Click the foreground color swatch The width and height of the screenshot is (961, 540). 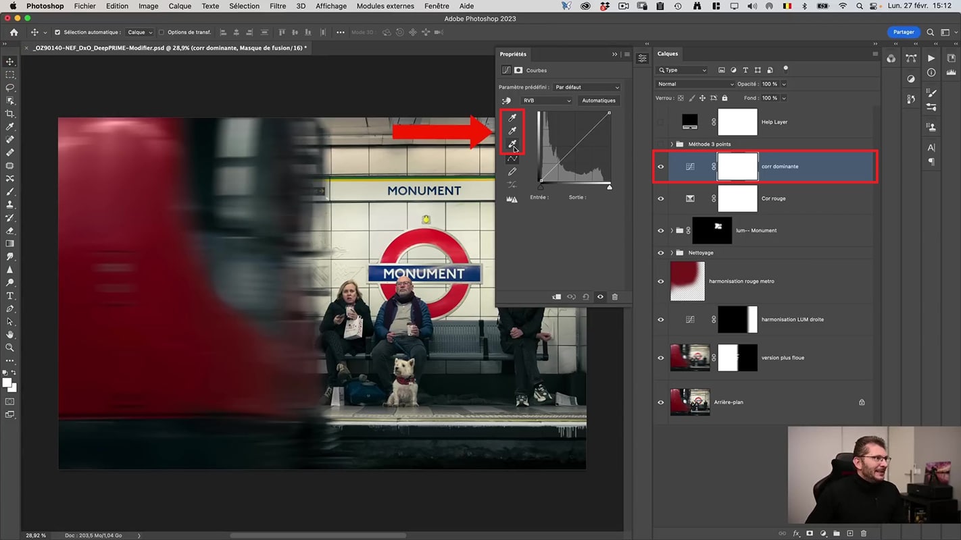7,383
